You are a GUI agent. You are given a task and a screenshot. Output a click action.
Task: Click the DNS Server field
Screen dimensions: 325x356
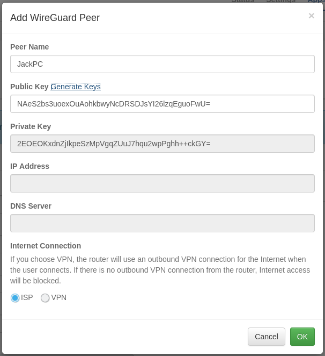(x=162, y=223)
